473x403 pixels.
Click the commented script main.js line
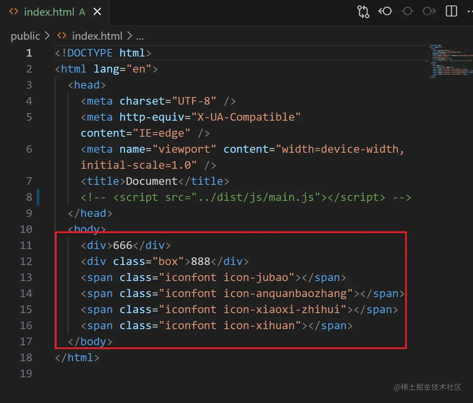[246, 197]
